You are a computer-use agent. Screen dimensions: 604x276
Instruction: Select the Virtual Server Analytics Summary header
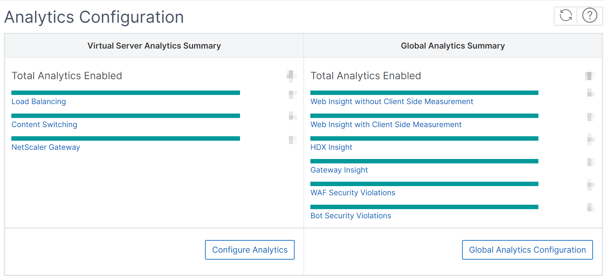pos(154,46)
